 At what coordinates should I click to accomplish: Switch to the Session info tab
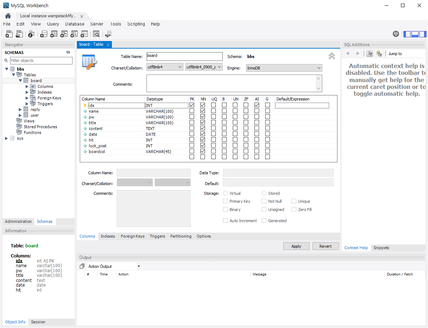38,322
